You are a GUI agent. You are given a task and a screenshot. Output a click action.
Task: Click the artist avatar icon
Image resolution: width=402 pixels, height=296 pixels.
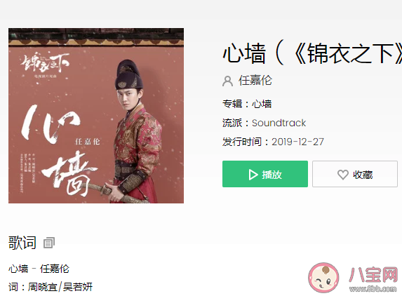pyautogui.click(x=227, y=81)
